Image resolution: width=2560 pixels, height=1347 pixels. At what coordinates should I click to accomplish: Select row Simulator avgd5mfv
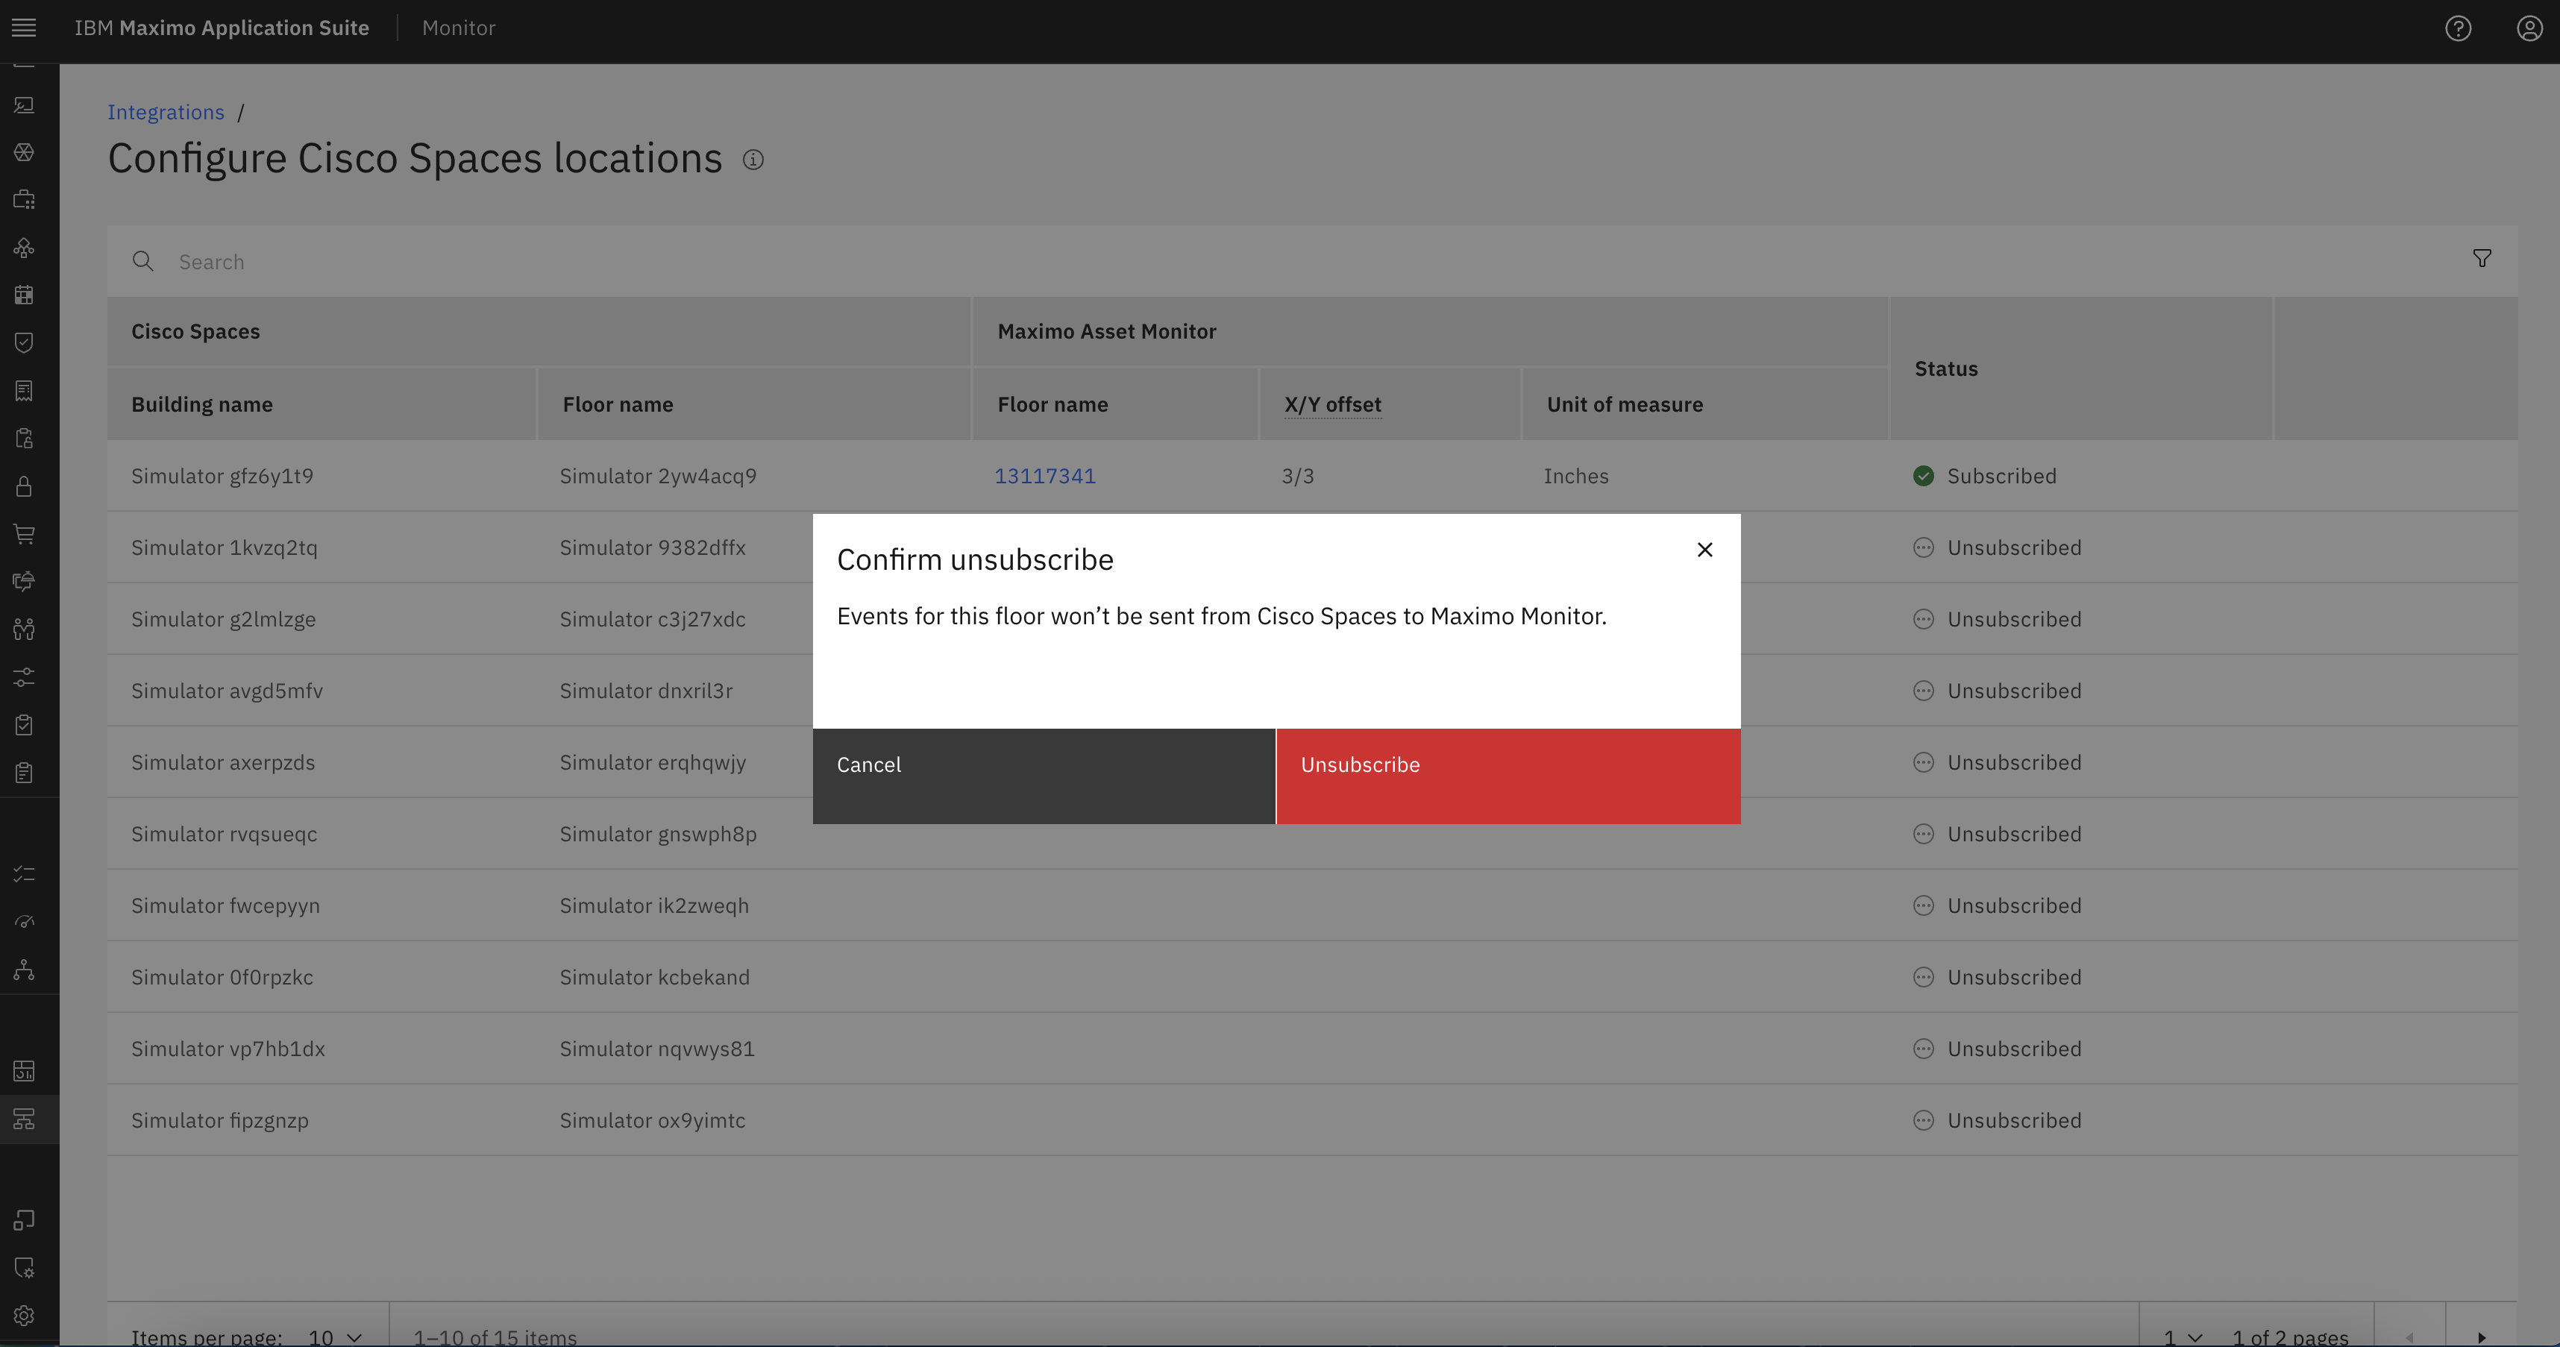pyautogui.click(x=1312, y=691)
